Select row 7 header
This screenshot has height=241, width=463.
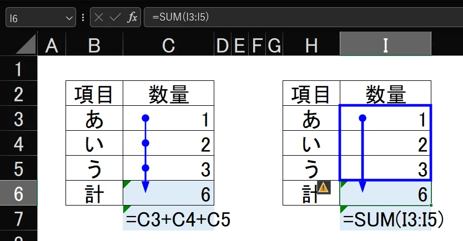pos(19,218)
